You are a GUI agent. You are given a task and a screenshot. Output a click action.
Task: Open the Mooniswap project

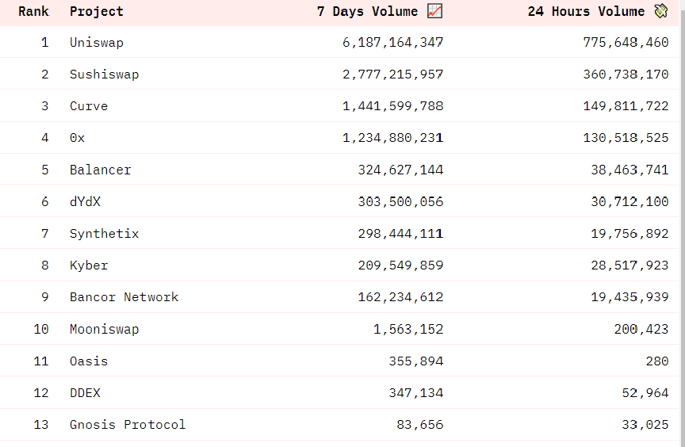pos(105,330)
